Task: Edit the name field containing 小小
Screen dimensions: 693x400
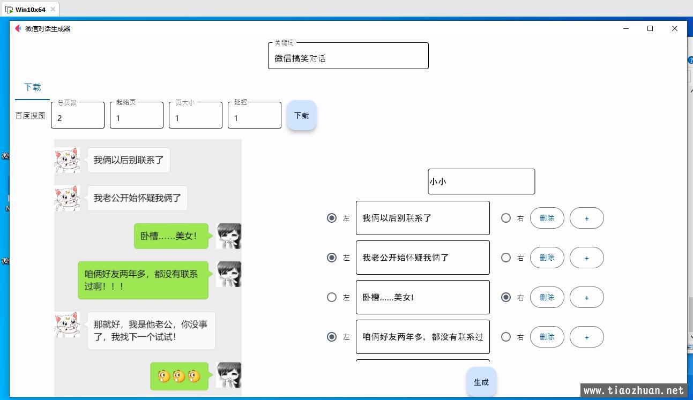Action: (x=481, y=182)
